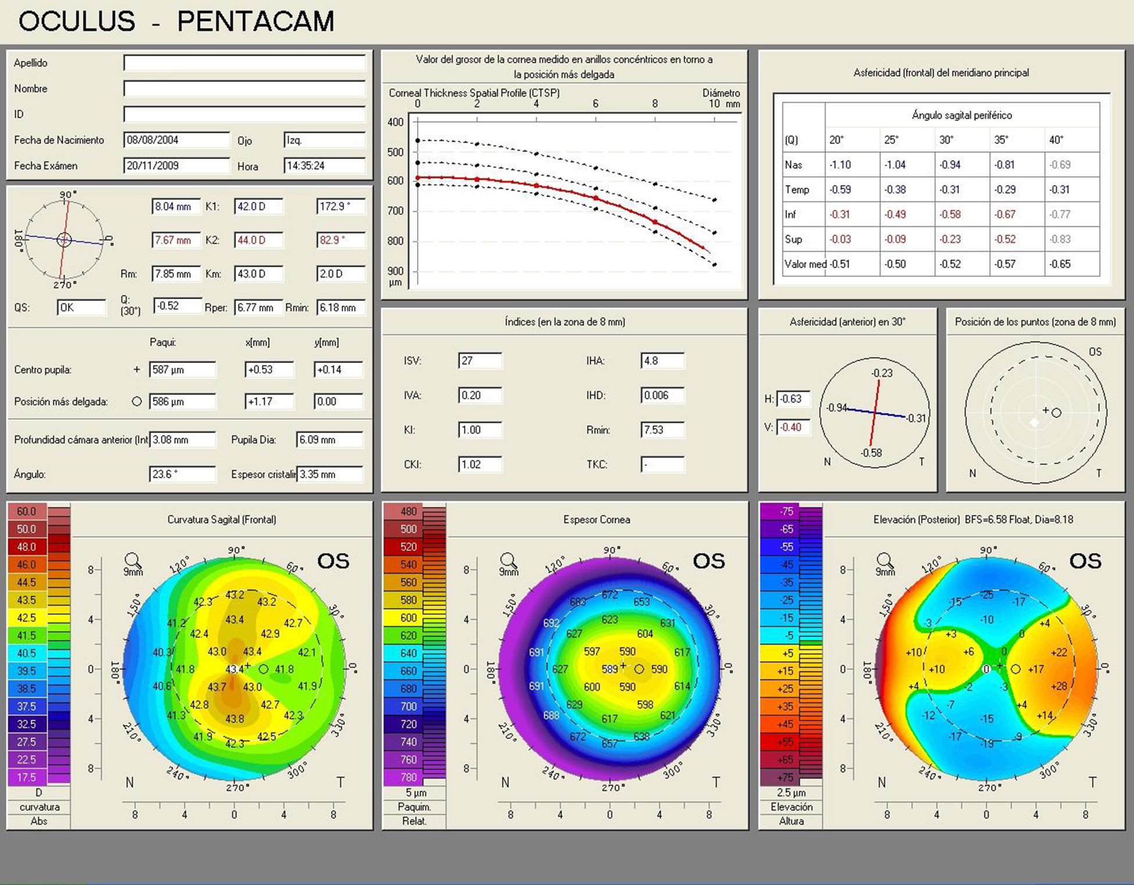1134x885 pixels.
Task: Click the magnifier icon on the posterior Elevación map
Action: (x=885, y=561)
